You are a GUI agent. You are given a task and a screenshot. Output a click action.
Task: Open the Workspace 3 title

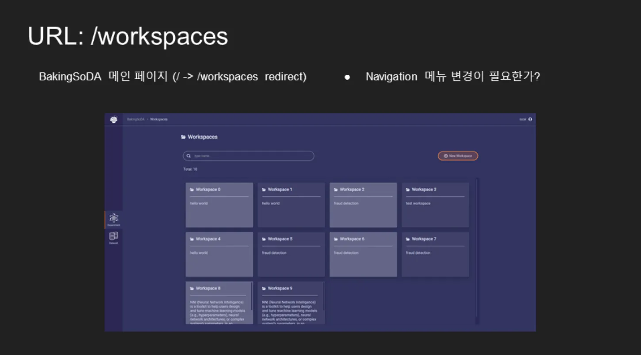[424, 190]
